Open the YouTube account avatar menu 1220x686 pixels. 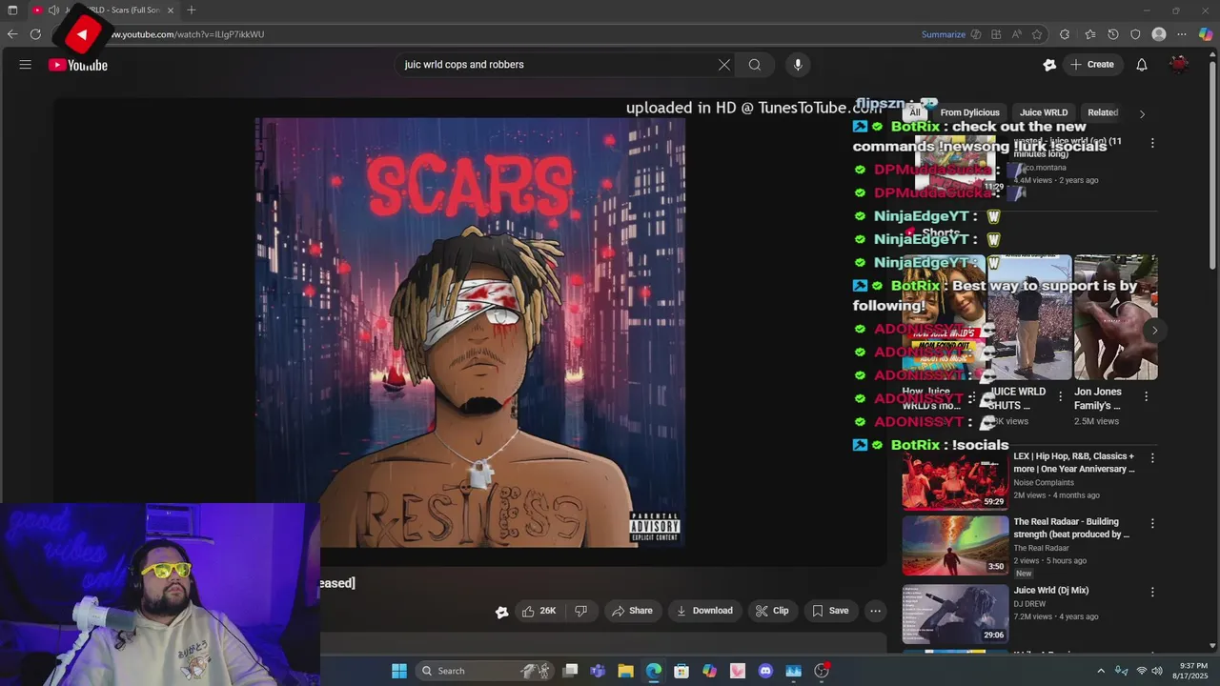[1180, 65]
